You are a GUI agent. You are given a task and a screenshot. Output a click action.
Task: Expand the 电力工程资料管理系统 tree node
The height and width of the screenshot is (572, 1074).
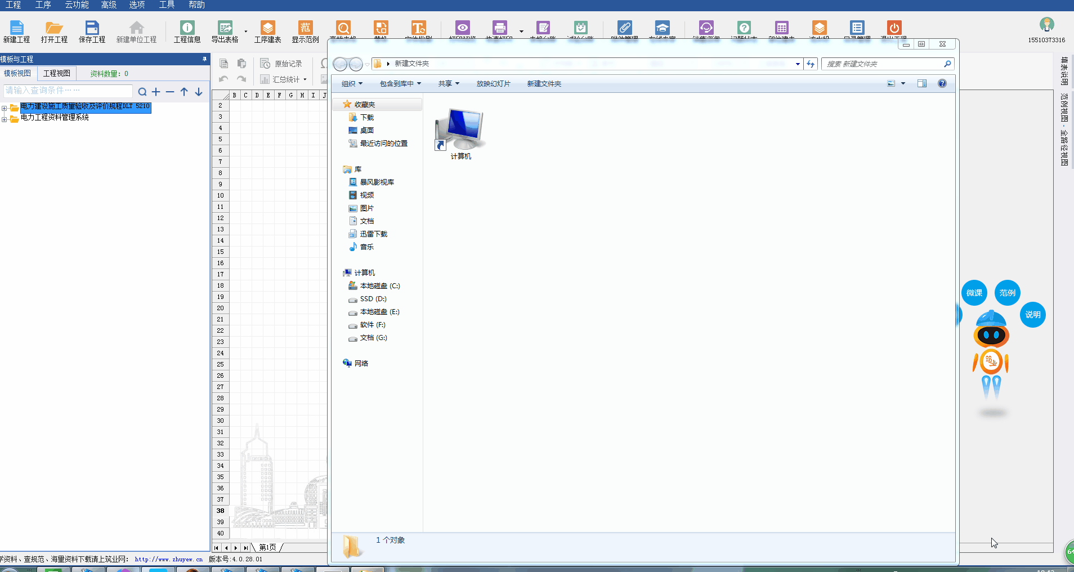(5, 119)
